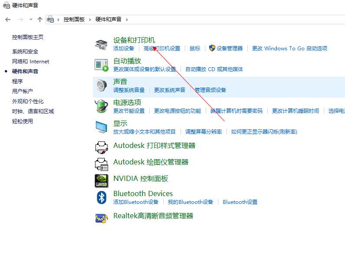
Task: Open the 声音 heading
Action: (x=120, y=82)
